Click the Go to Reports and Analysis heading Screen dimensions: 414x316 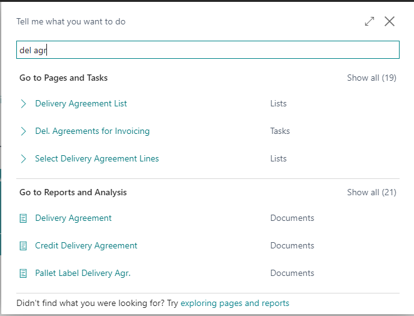click(x=73, y=193)
